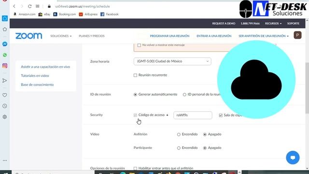Open the Zona horaria dropdown
This screenshot has width=309, height=174.
coord(172,61)
